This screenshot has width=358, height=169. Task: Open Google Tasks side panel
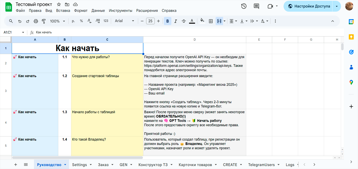tap(351, 52)
